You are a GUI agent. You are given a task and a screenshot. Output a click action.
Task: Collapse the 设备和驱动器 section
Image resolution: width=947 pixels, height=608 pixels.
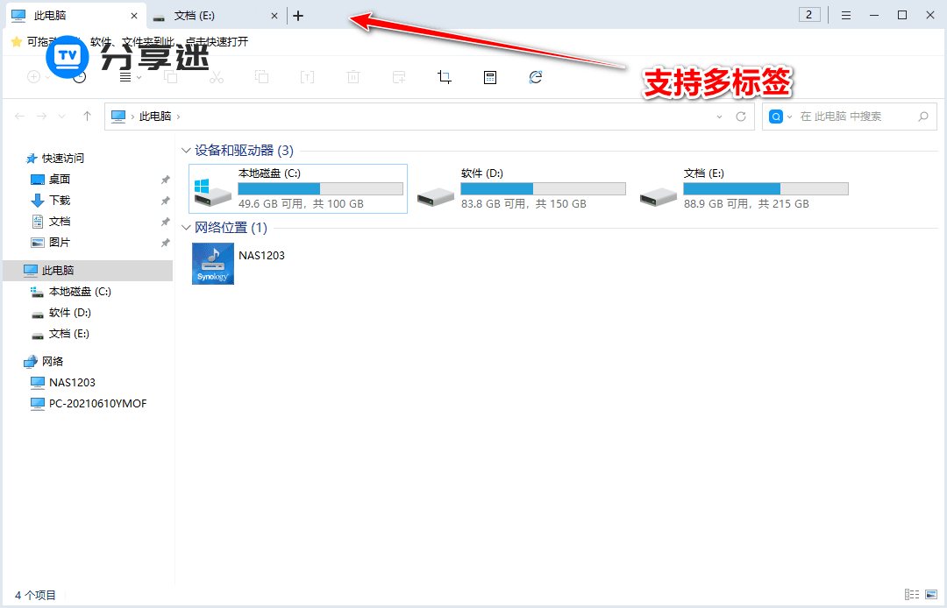[186, 150]
